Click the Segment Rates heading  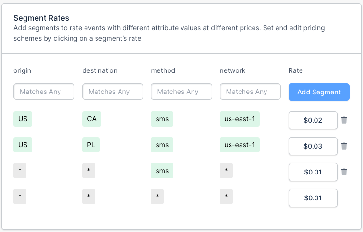(41, 18)
